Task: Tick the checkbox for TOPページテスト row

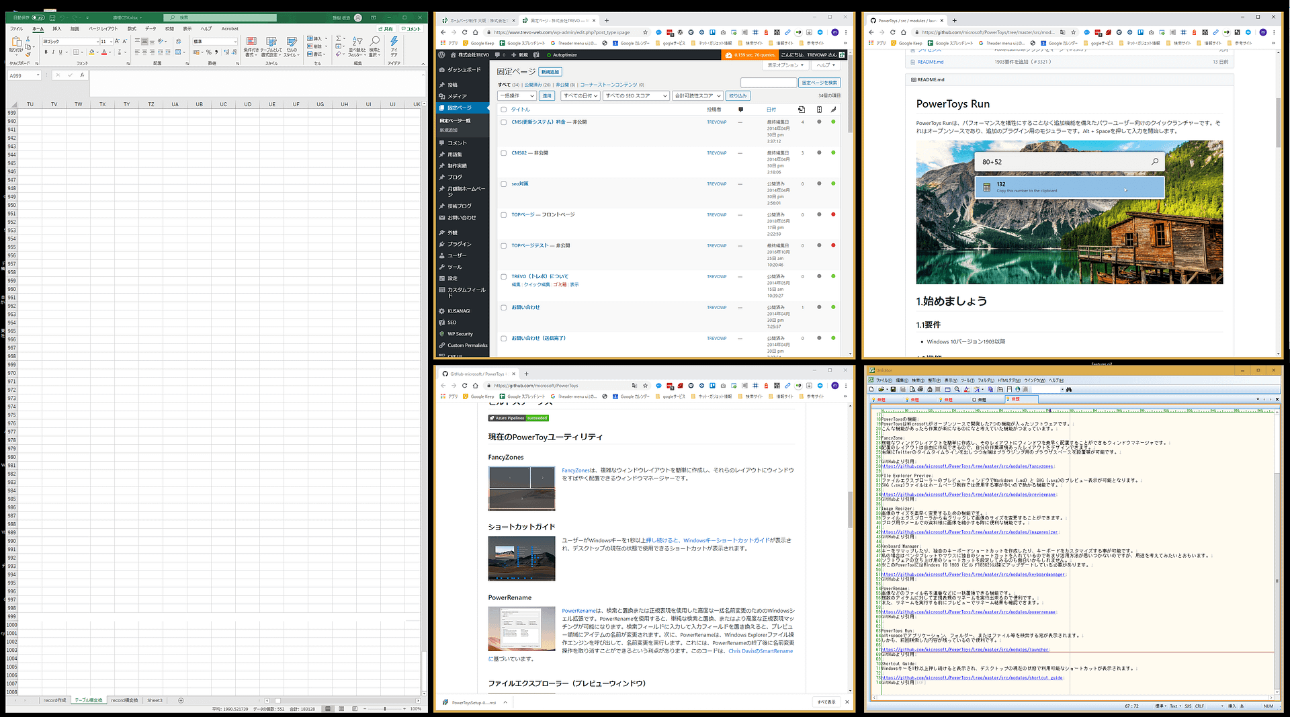Action: click(x=504, y=246)
